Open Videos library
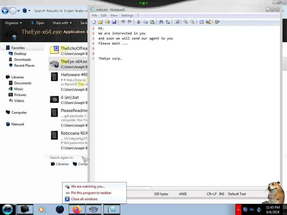The width and height of the screenshot is (287, 215). pos(19,101)
